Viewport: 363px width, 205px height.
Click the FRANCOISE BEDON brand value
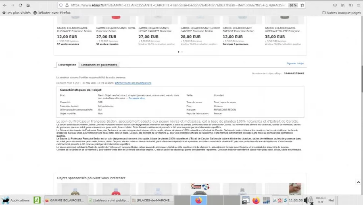[x=225, y=110]
